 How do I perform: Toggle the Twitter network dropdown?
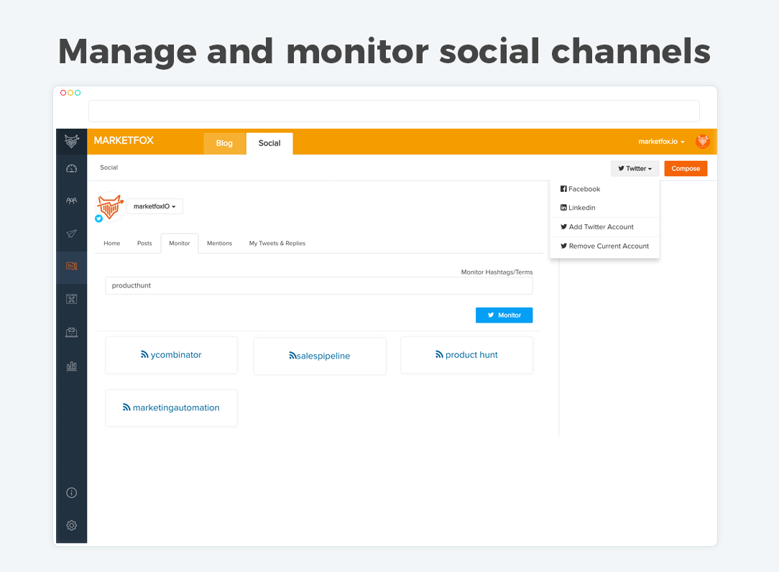click(635, 168)
